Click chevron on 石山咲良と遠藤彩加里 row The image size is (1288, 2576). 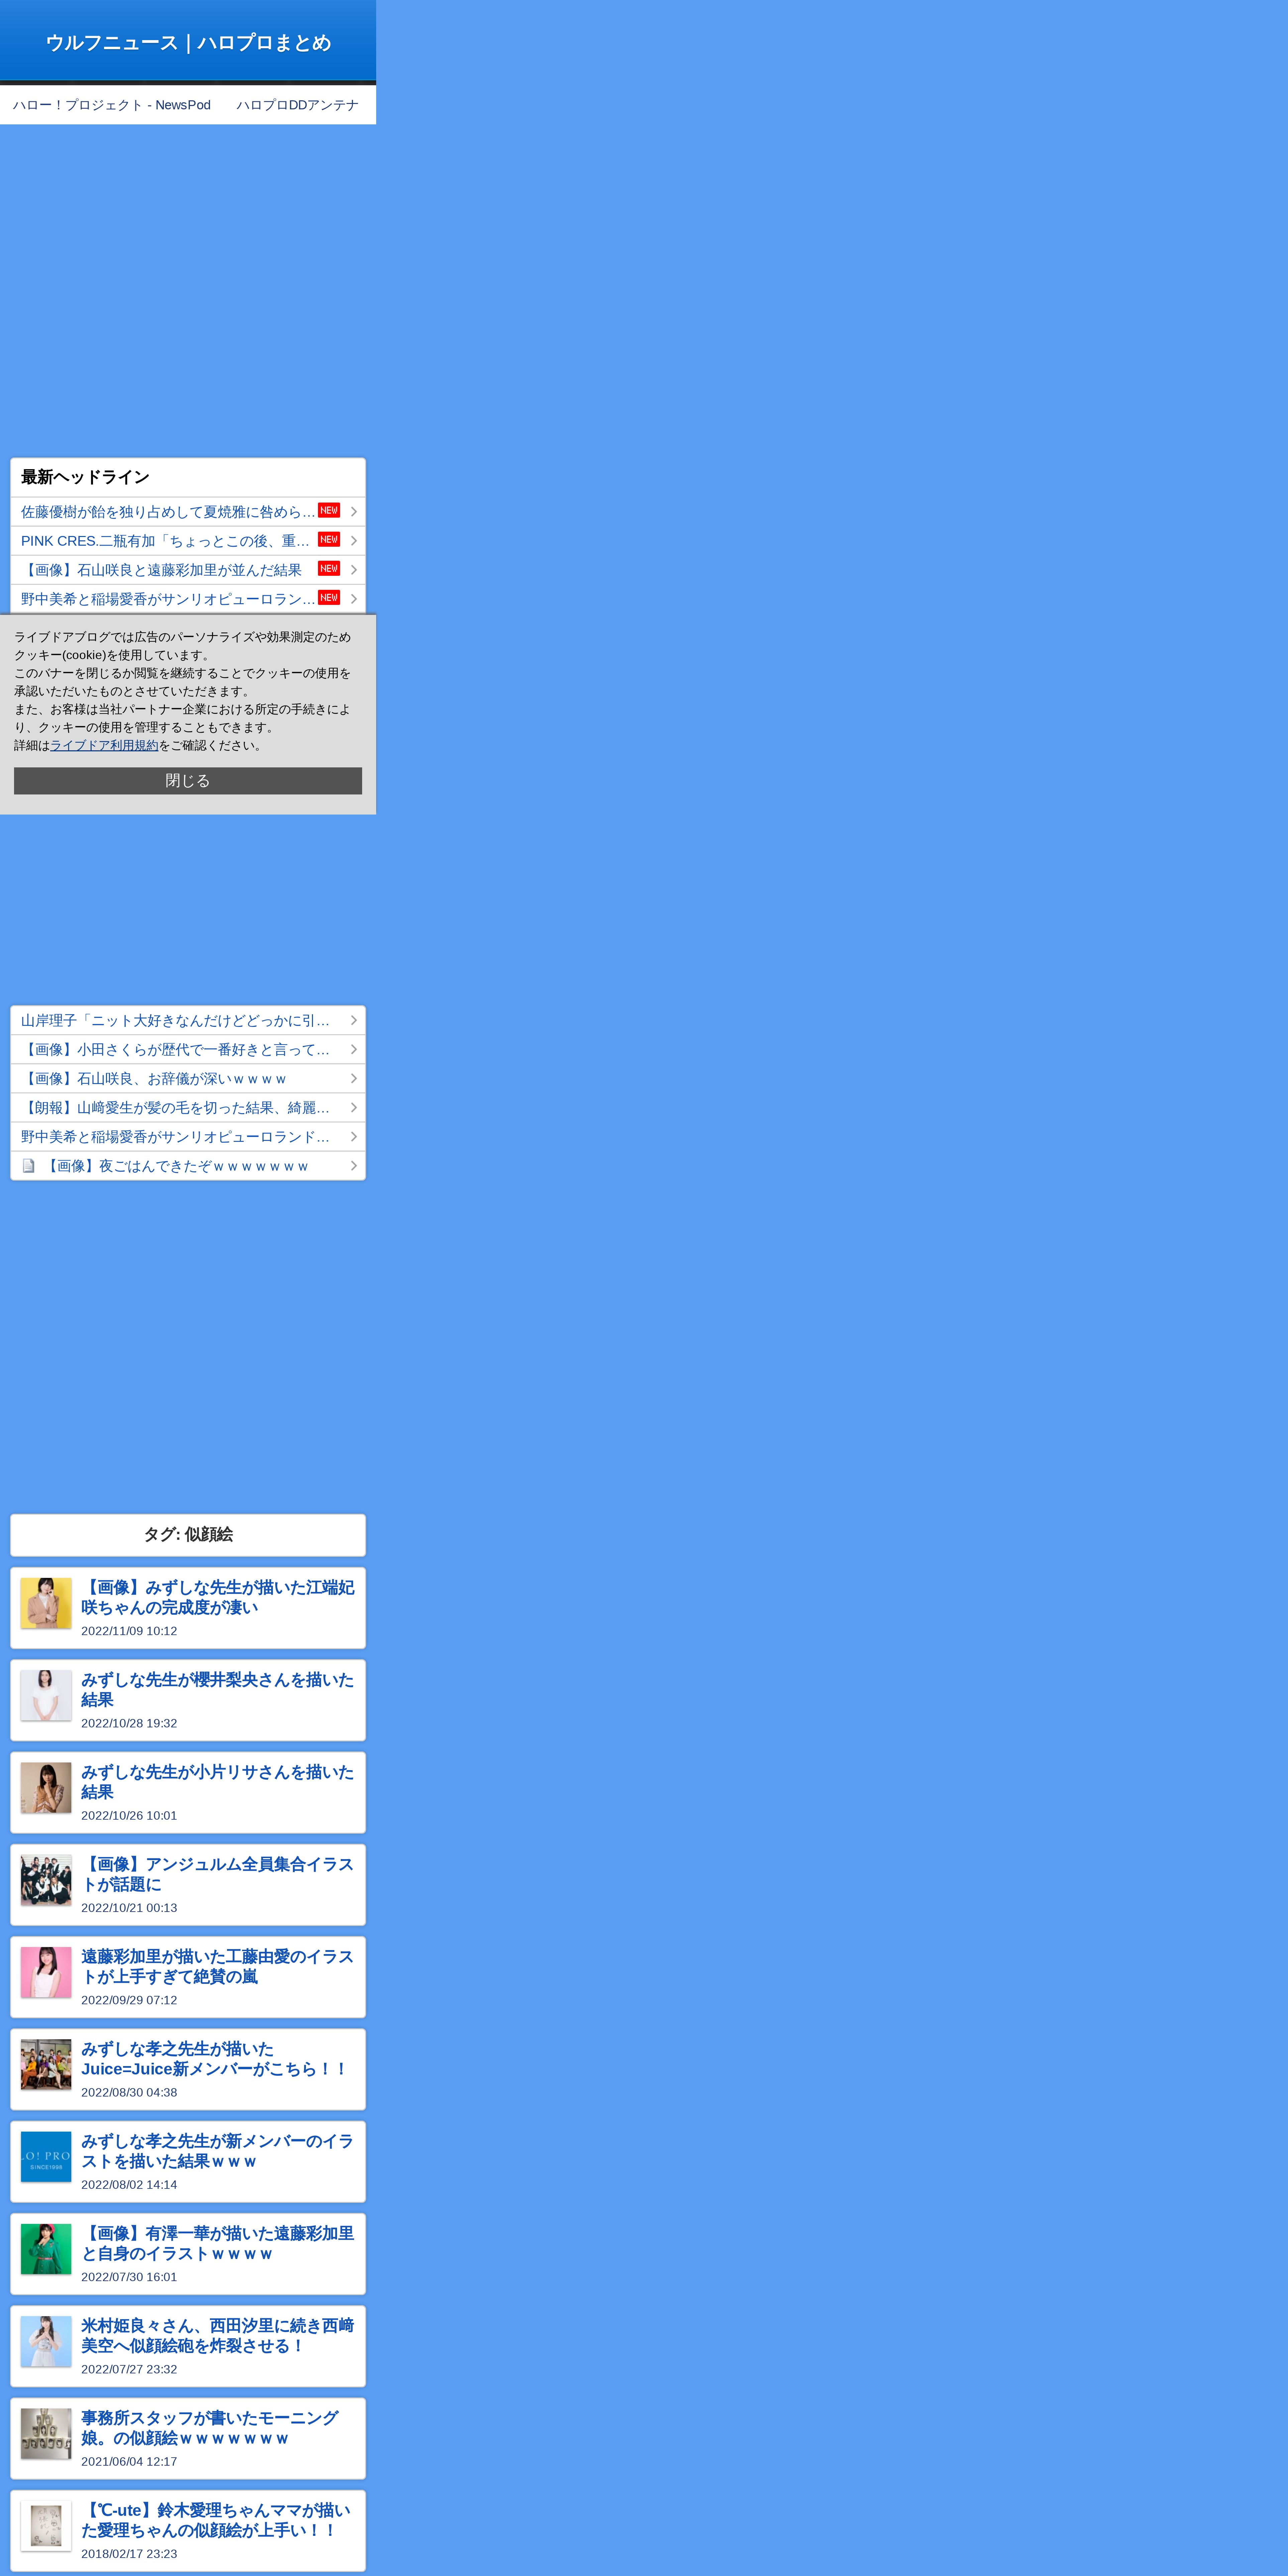tap(354, 570)
